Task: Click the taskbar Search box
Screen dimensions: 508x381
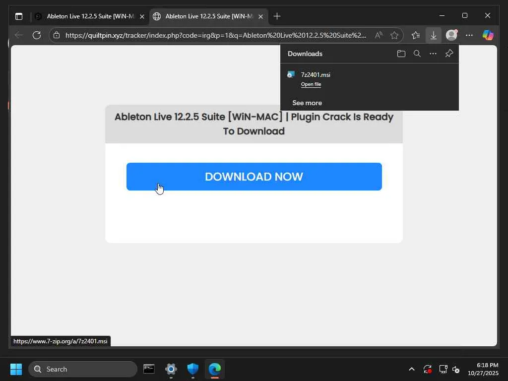Action: (x=83, y=369)
